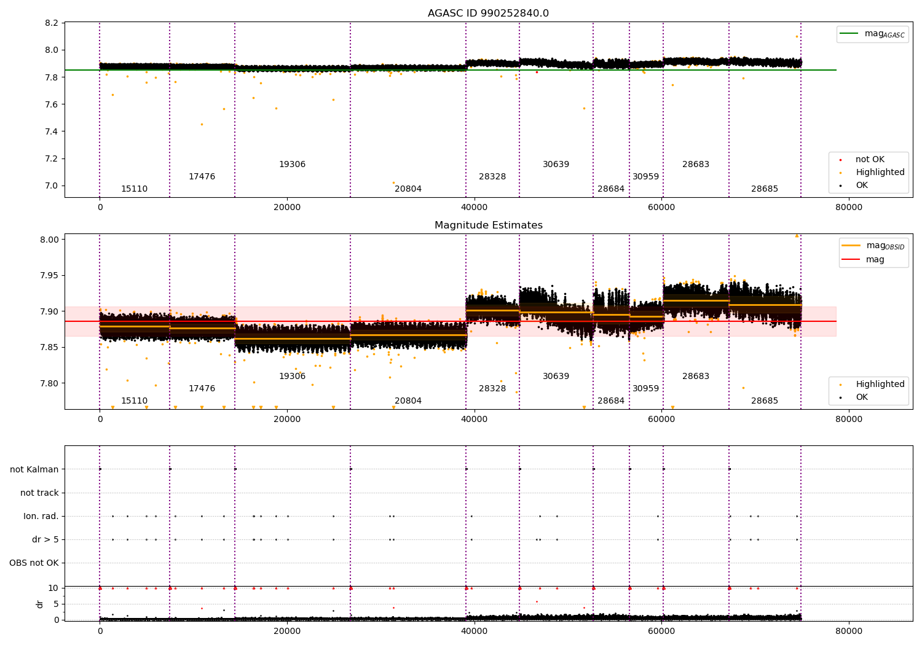Select the 'not OK' legend entry

click(x=870, y=160)
